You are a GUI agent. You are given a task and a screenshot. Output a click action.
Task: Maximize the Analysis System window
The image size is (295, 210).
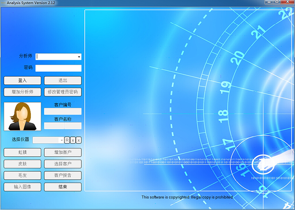tap(277, 2)
